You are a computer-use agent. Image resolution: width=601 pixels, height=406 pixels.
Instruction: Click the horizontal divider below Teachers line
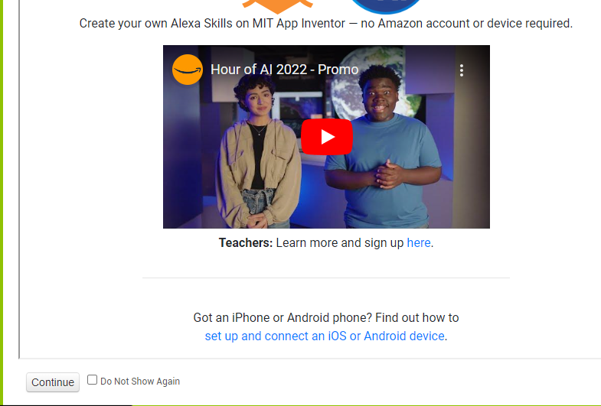click(326, 278)
